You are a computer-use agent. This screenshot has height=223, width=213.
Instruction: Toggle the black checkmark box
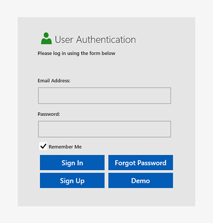(x=43, y=146)
